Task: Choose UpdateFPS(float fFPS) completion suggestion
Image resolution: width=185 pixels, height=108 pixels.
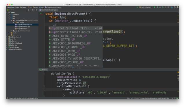Action: click(x=75, y=28)
